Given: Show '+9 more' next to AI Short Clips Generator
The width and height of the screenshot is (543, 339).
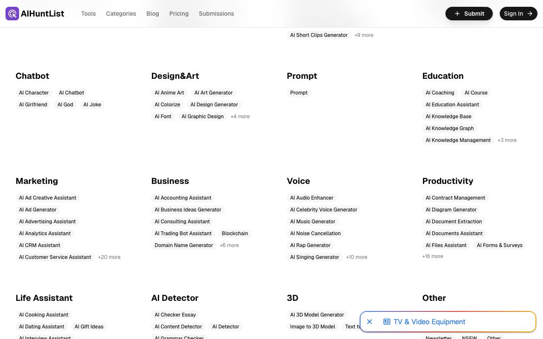Looking at the screenshot, I should pos(364,35).
